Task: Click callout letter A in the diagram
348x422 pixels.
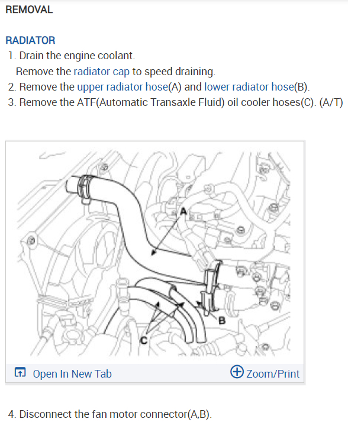Action: [183, 211]
